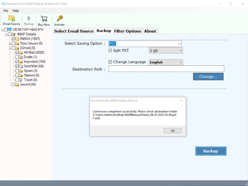Viewport: 248px width, 186px height.
Task: Click the Change... destination button
Action: click(x=208, y=77)
